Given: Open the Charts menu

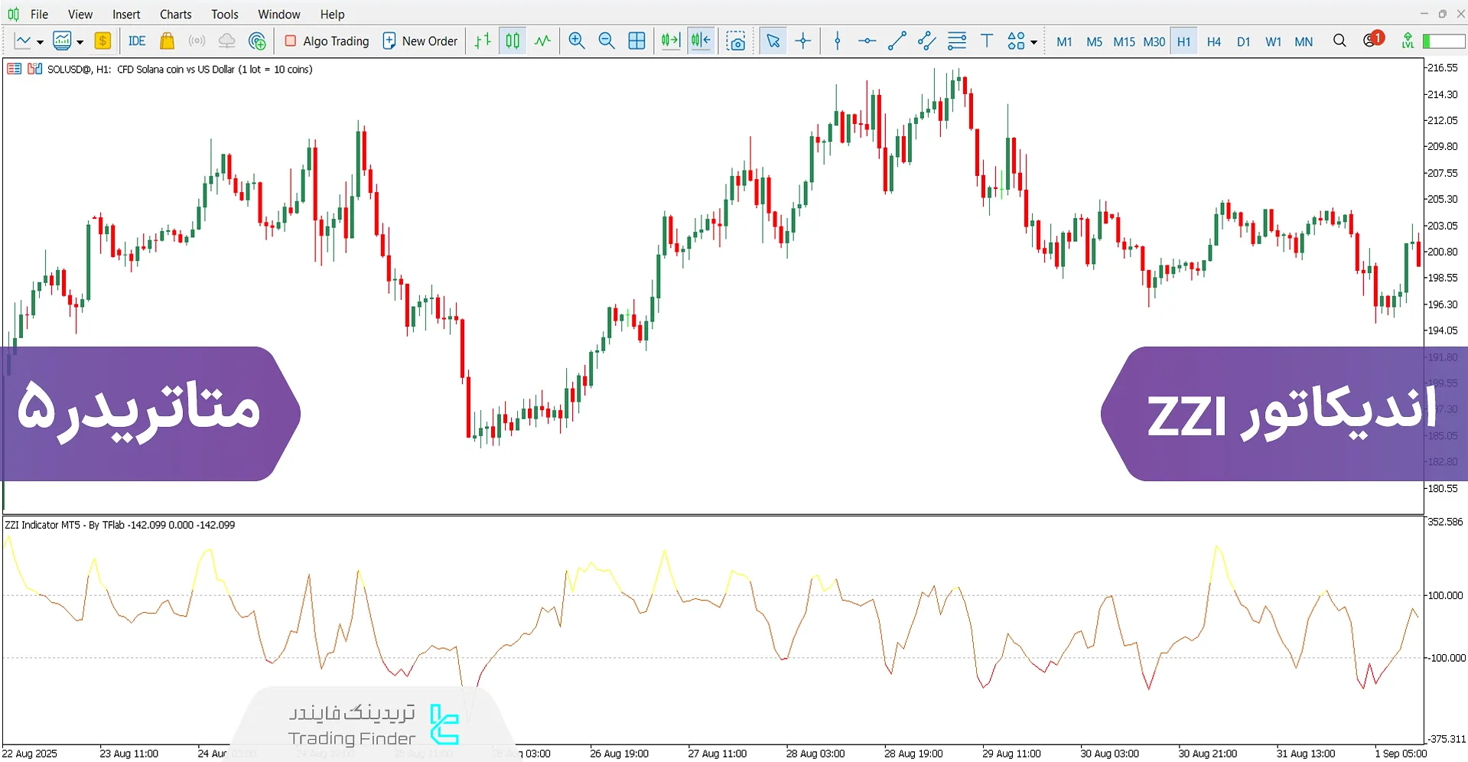Looking at the screenshot, I should pyautogui.click(x=175, y=15).
